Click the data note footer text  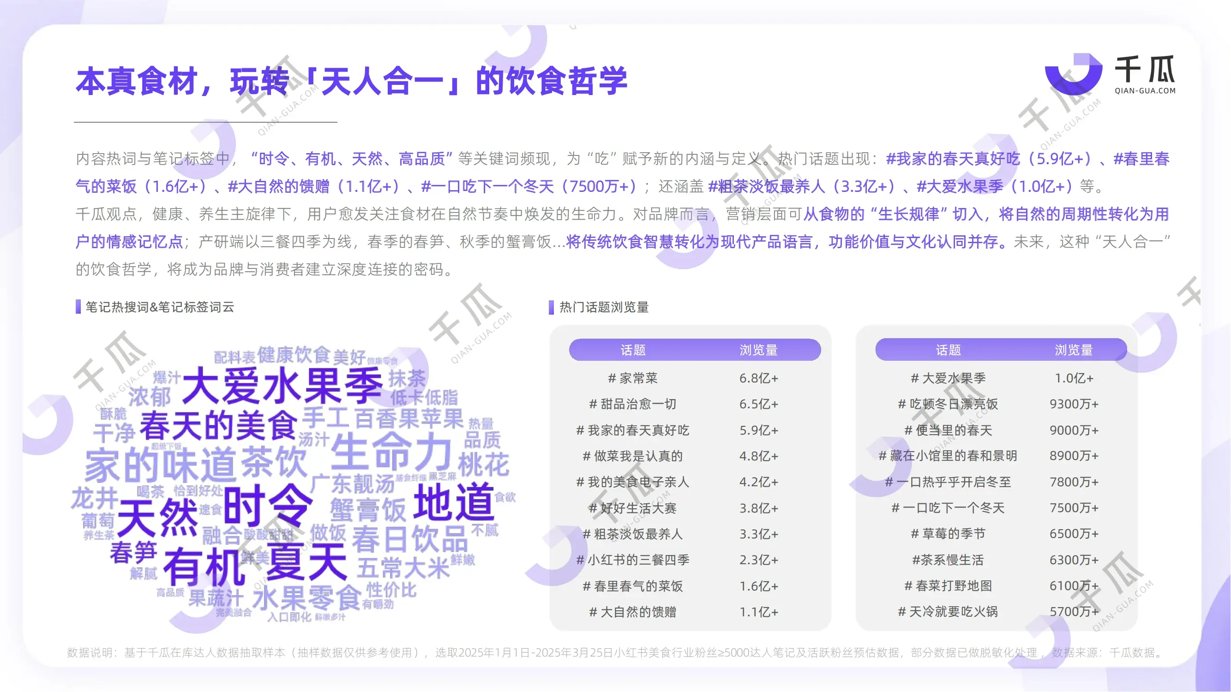coord(616,652)
